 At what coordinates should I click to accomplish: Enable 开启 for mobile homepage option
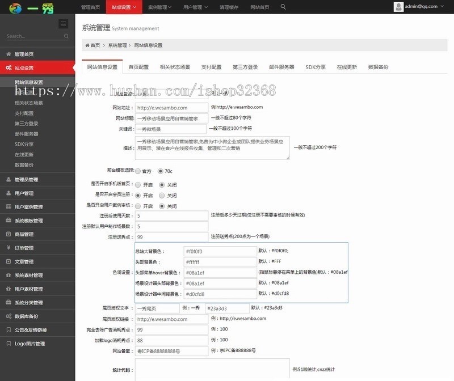point(138,184)
